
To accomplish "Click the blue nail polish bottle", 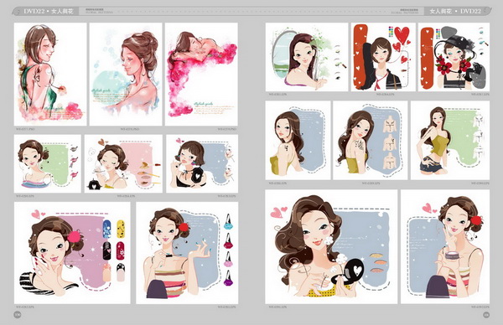I will [228, 222].
